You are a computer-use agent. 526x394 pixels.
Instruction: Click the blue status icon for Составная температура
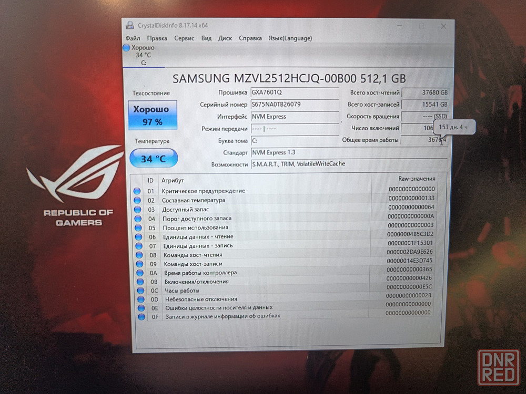[x=137, y=200]
